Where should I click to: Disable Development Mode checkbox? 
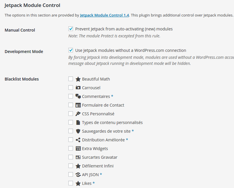pos(71,50)
